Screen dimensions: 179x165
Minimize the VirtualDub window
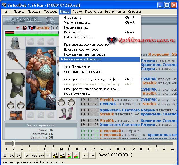coord(160,5)
